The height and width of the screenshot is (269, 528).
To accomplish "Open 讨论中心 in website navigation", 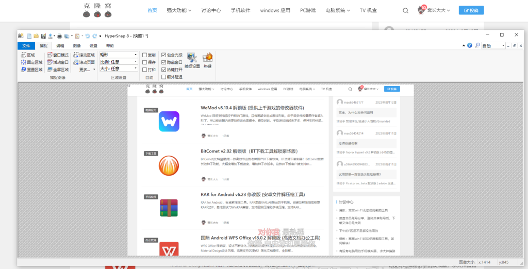I will click(211, 10).
